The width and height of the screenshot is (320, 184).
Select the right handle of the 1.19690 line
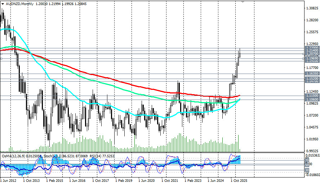[303, 58]
